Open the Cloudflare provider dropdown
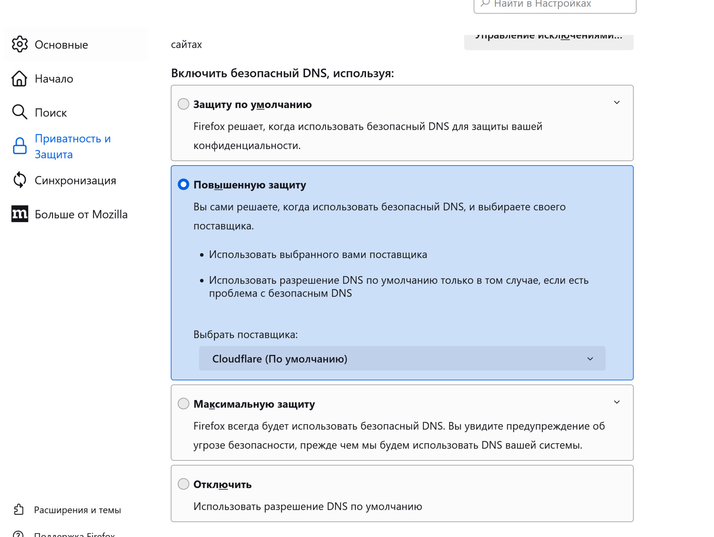The height and width of the screenshot is (537, 714). click(402, 358)
